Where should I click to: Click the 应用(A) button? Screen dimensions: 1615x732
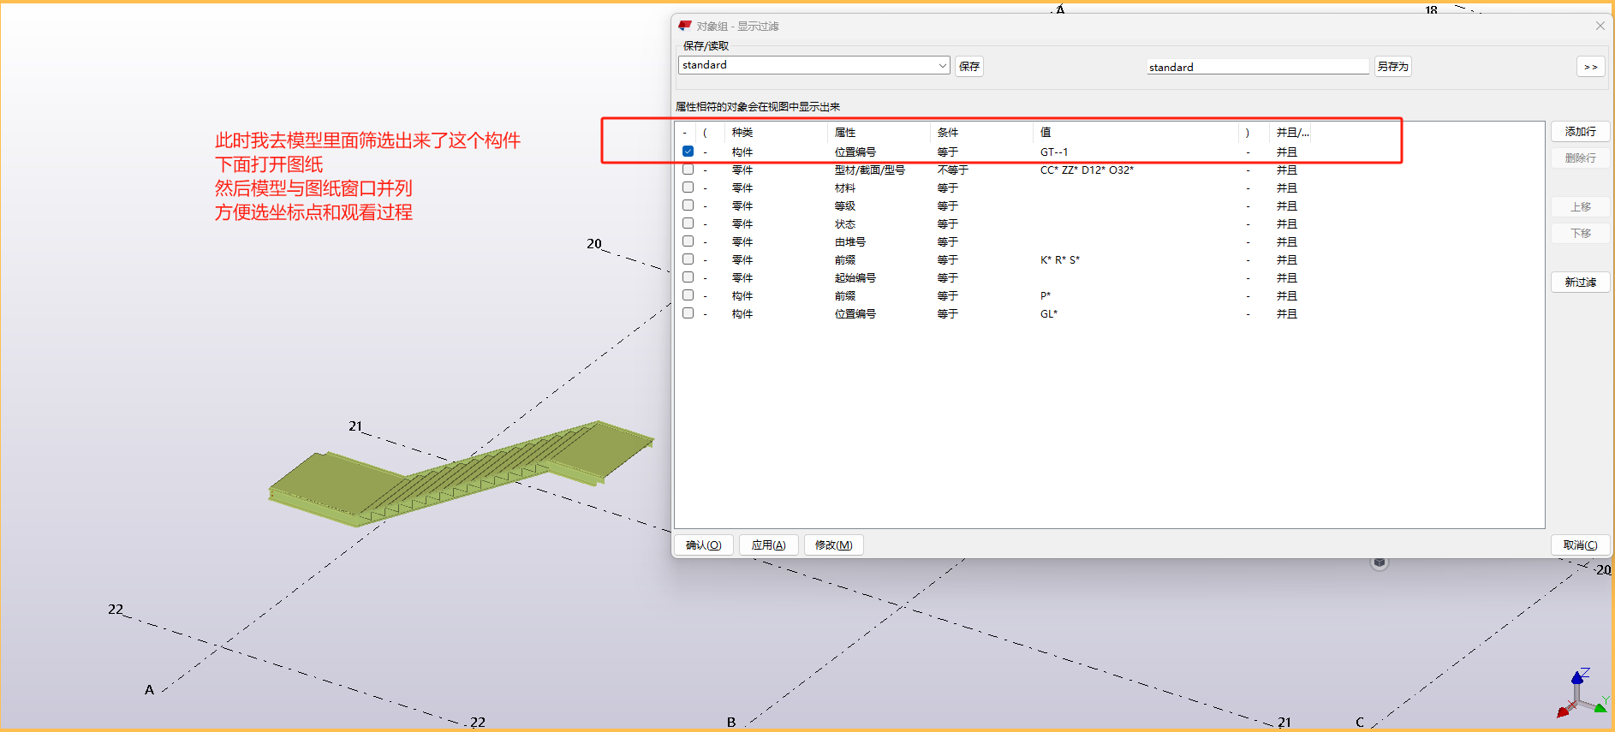768,545
